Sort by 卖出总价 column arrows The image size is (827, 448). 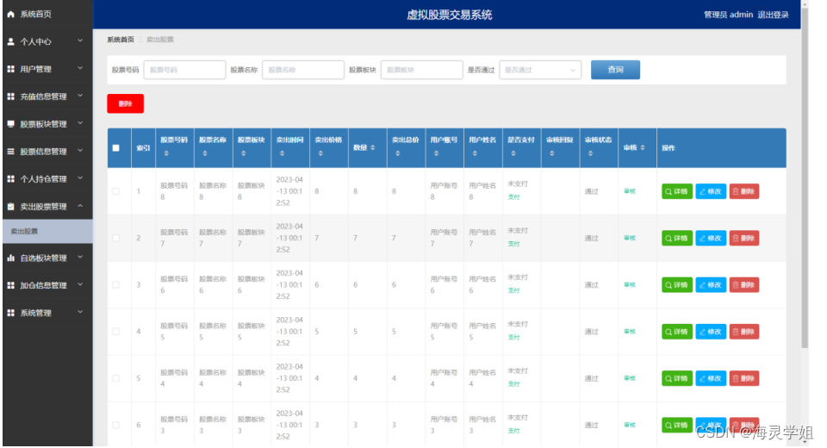pos(397,153)
